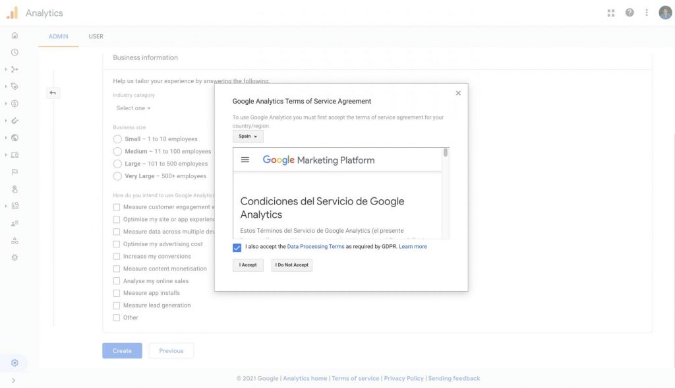Expand the sidebar with bottom chevron
The width and height of the screenshot is (675, 388).
coord(13,381)
